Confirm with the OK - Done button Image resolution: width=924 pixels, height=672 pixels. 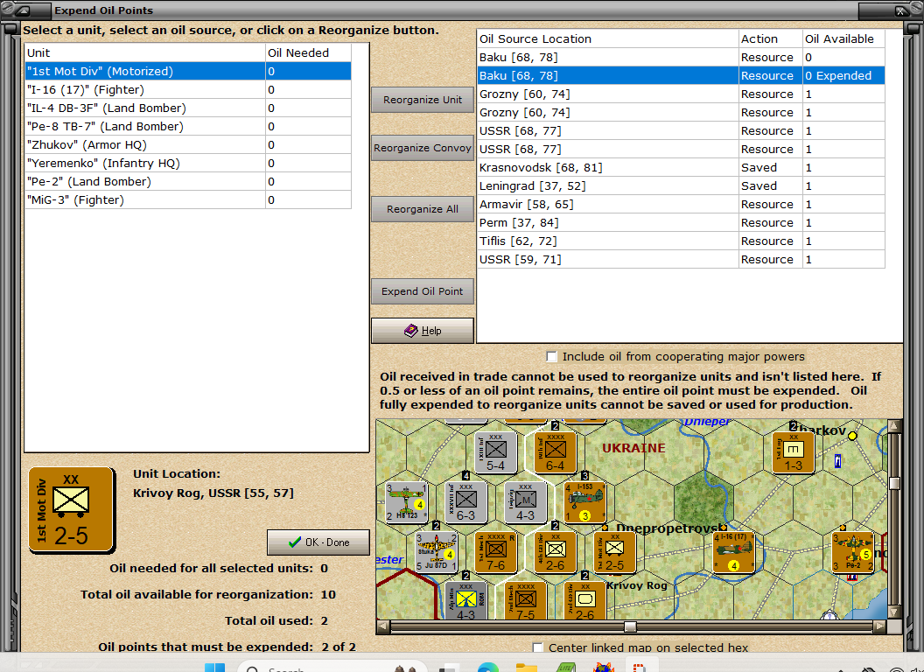pyautogui.click(x=318, y=542)
